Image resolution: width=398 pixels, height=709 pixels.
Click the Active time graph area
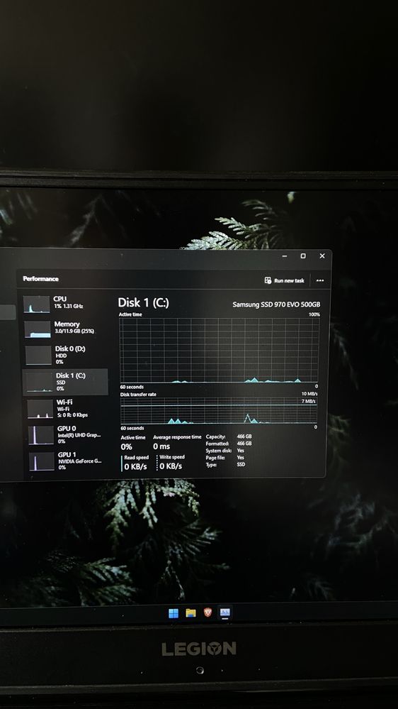pyautogui.click(x=219, y=350)
